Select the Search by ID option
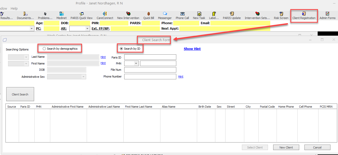338x155 pixels. (x=121, y=49)
